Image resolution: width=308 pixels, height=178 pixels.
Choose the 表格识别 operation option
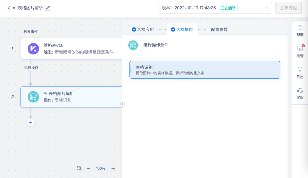pos(205,70)
